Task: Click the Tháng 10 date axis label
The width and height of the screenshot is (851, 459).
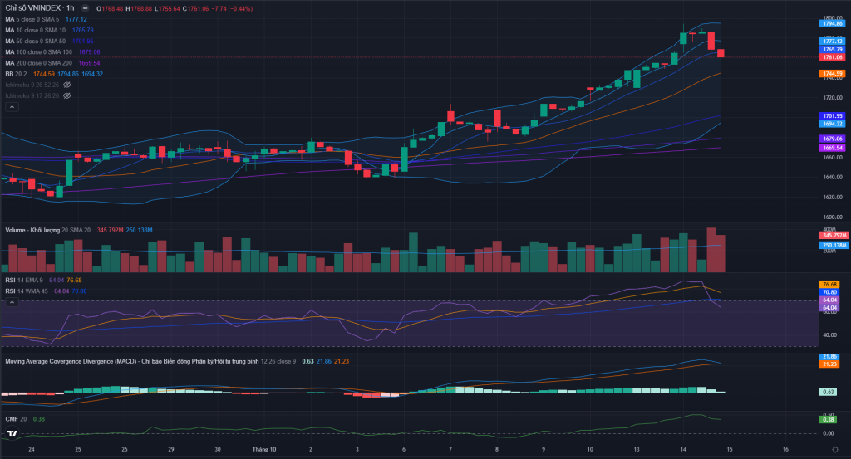Action: tap(264, 449)
